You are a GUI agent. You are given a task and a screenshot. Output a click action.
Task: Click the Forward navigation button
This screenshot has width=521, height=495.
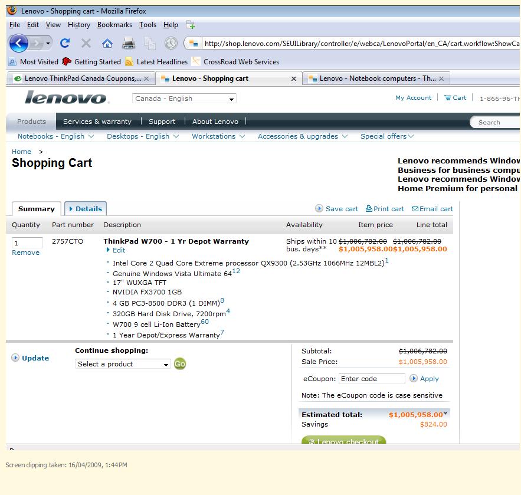(36, 43)
